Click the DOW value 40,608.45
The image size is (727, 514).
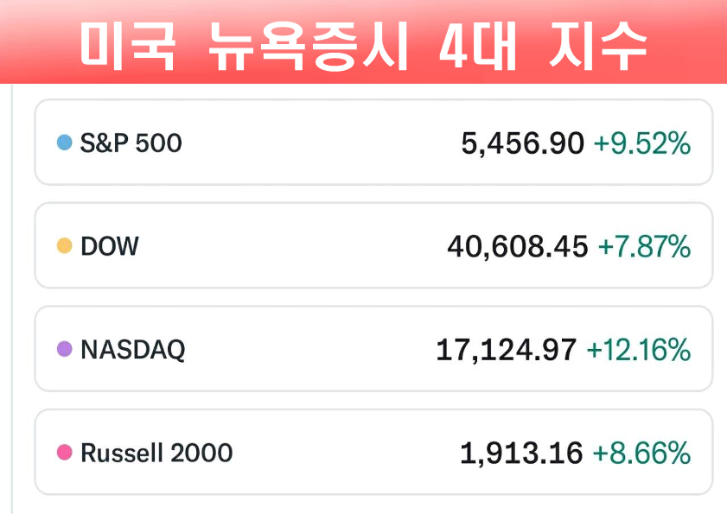[517, 247]
